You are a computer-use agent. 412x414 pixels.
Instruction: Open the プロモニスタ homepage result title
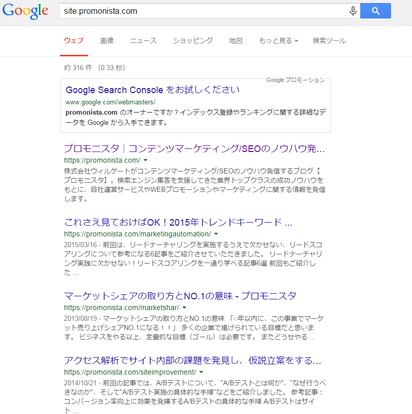coord(194,149)
